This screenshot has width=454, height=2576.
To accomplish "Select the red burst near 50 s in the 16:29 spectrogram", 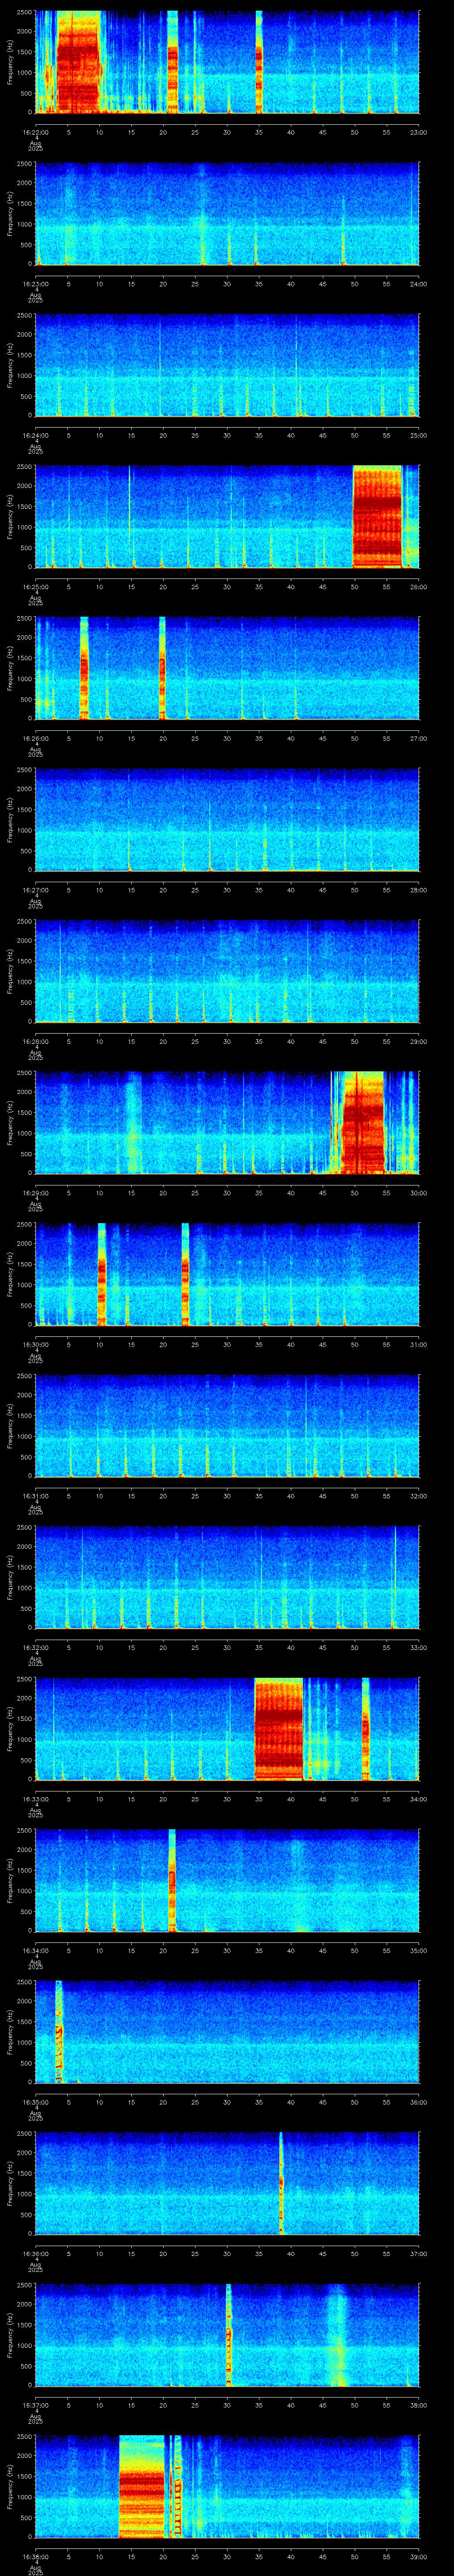I will point(362,1122).
